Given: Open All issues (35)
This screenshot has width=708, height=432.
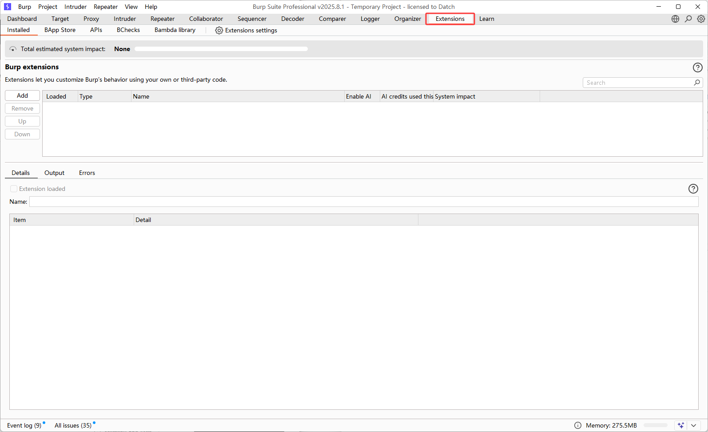Looking at the screenshot, I should (x=73, y=425).
